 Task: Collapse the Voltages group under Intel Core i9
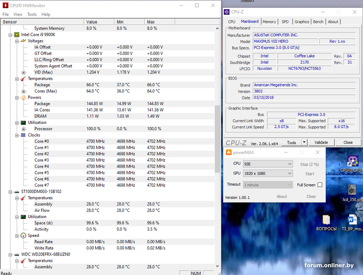click(x=17, y=41)
